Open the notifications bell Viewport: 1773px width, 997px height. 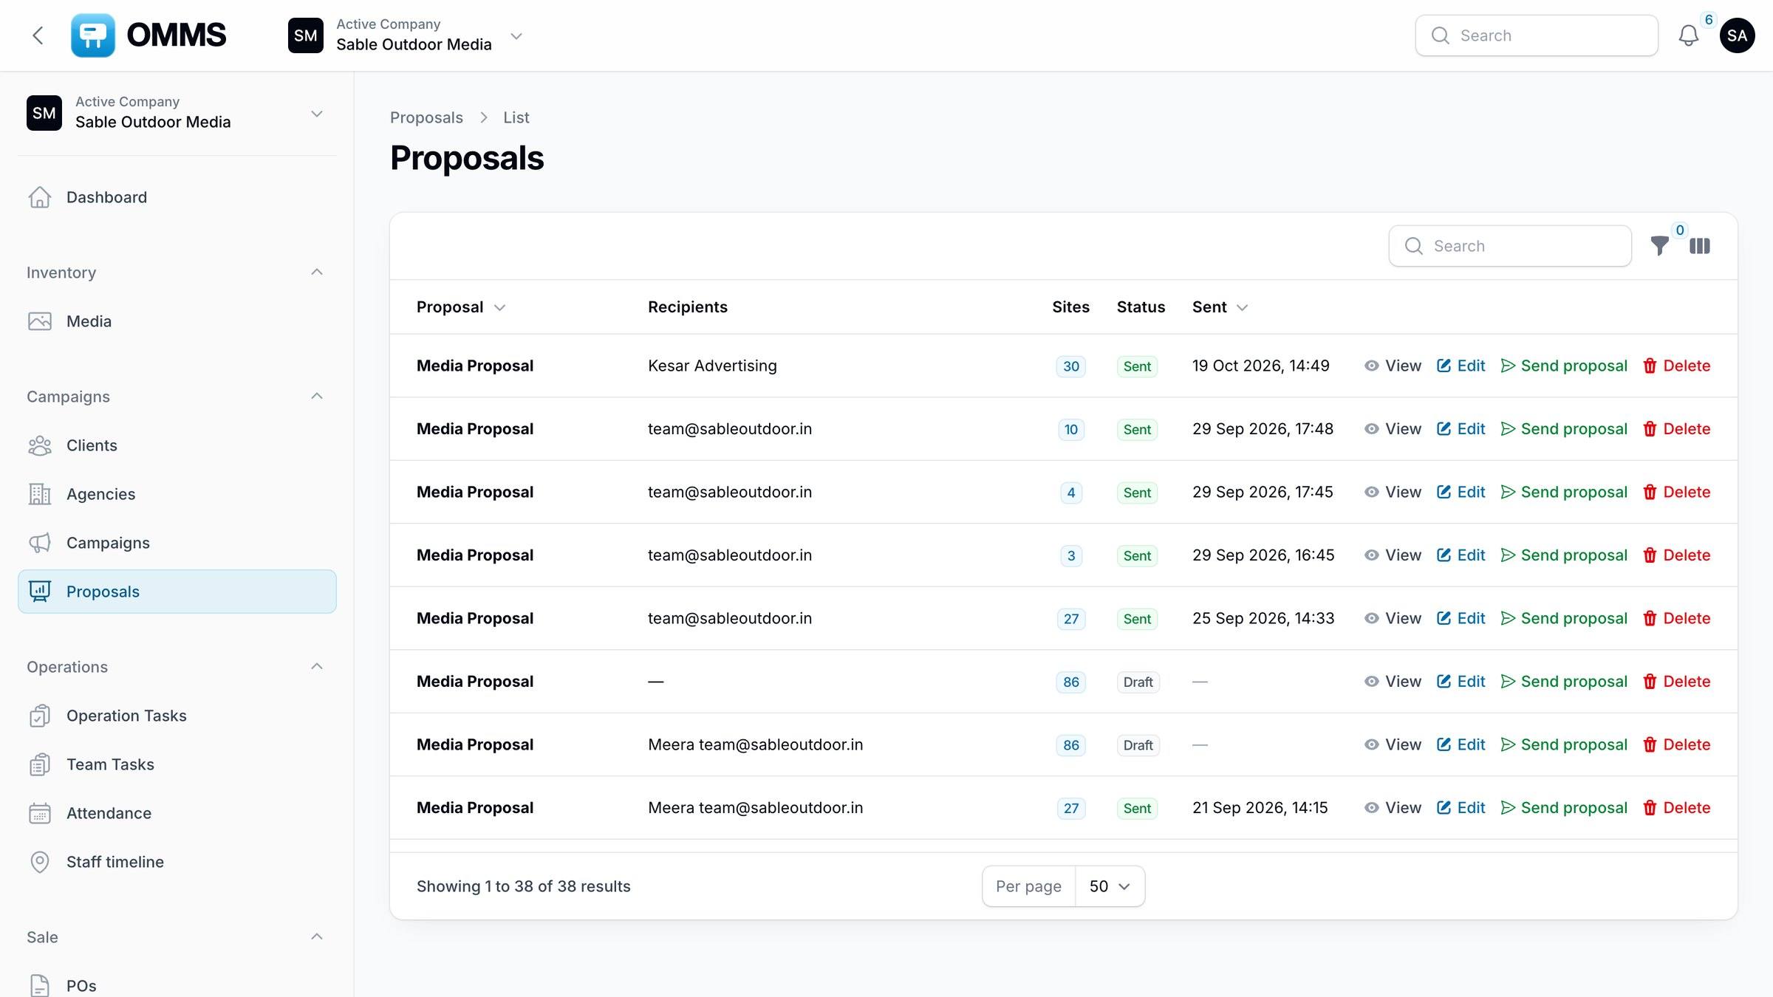[1688, 35]
